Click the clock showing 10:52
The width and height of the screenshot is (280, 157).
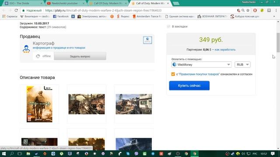click(x=263, y=154)
